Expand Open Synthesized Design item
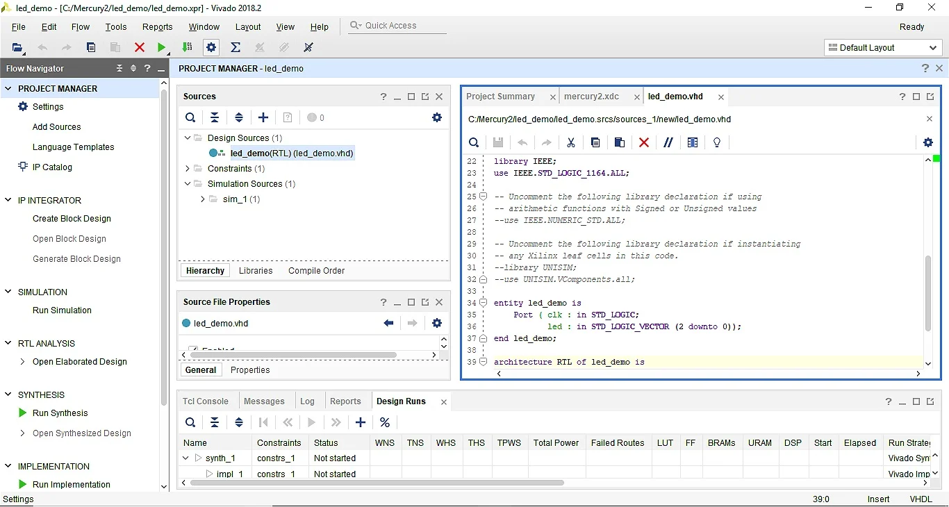This screenshot has height=507, width=949. 23,433
